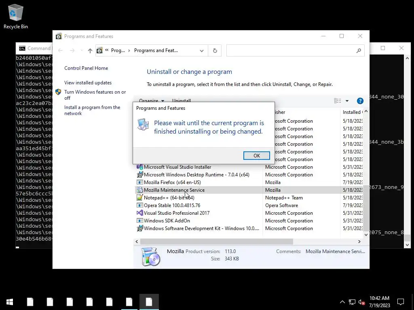Click Uninstall in the toolbar
The height and width of the screenshot is (310, 414).
[x=182, y=100]
